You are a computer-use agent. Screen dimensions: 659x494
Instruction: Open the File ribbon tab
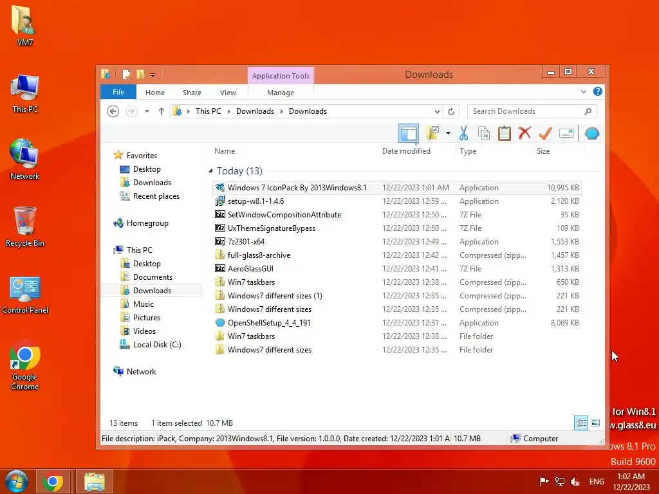(x=118, y=92)
